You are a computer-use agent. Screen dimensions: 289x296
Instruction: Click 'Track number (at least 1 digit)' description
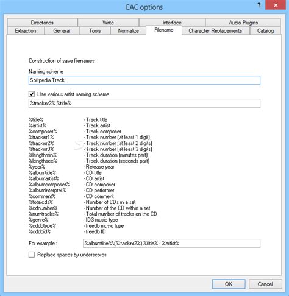(x=116, y=137)
